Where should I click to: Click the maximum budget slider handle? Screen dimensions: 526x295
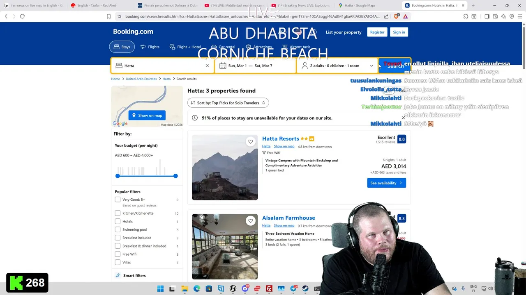[175, 176]
